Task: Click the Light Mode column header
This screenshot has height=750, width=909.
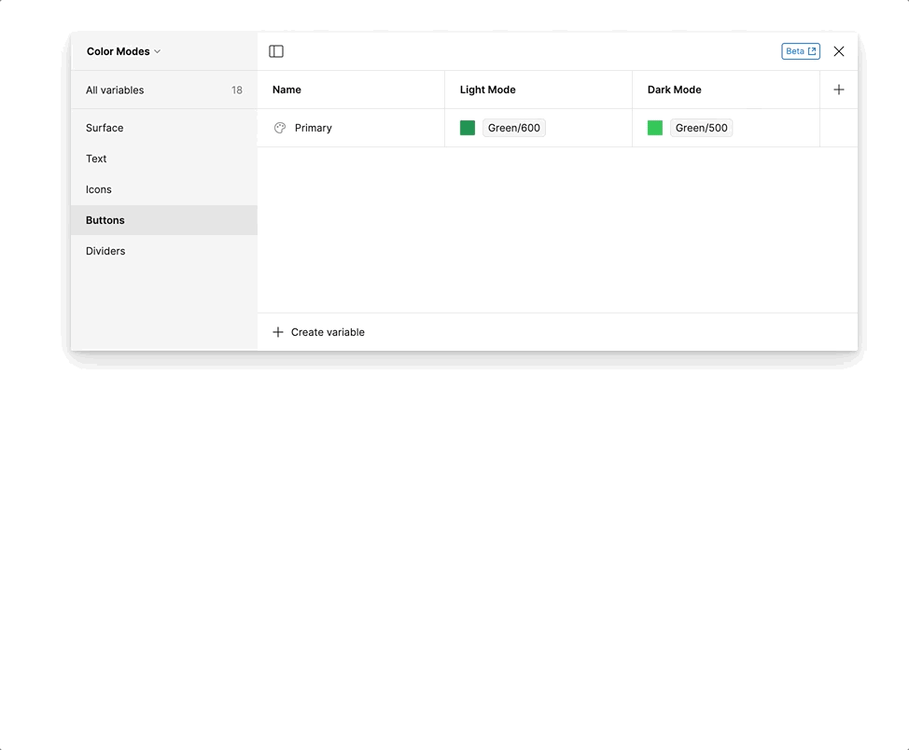Action: tap(487, 90)
